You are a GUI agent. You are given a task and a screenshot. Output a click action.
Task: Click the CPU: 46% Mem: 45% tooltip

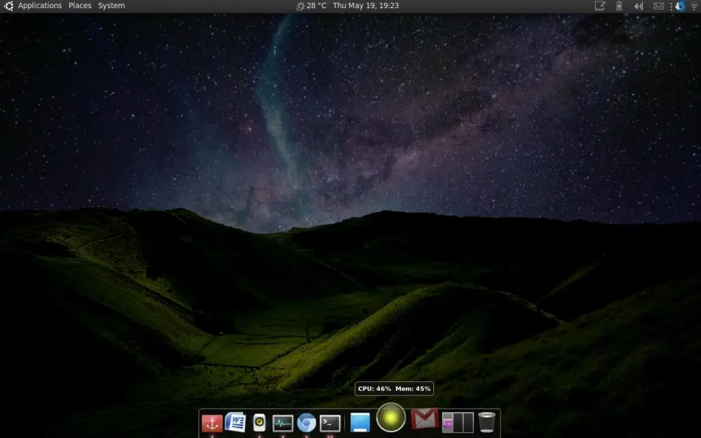[394, 389]
